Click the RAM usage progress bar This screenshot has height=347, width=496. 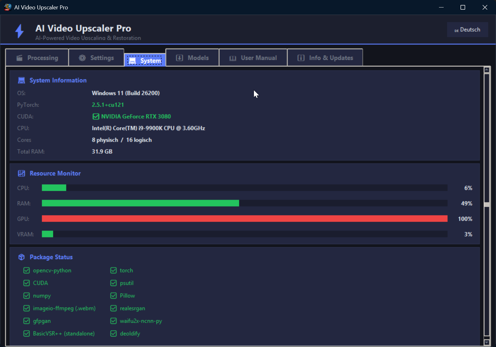245,203
